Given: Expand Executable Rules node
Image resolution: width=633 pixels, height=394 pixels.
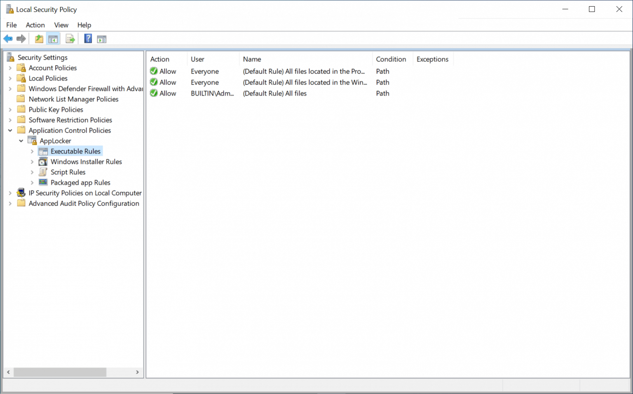Looking at the screenshot, I should (32, 151).
